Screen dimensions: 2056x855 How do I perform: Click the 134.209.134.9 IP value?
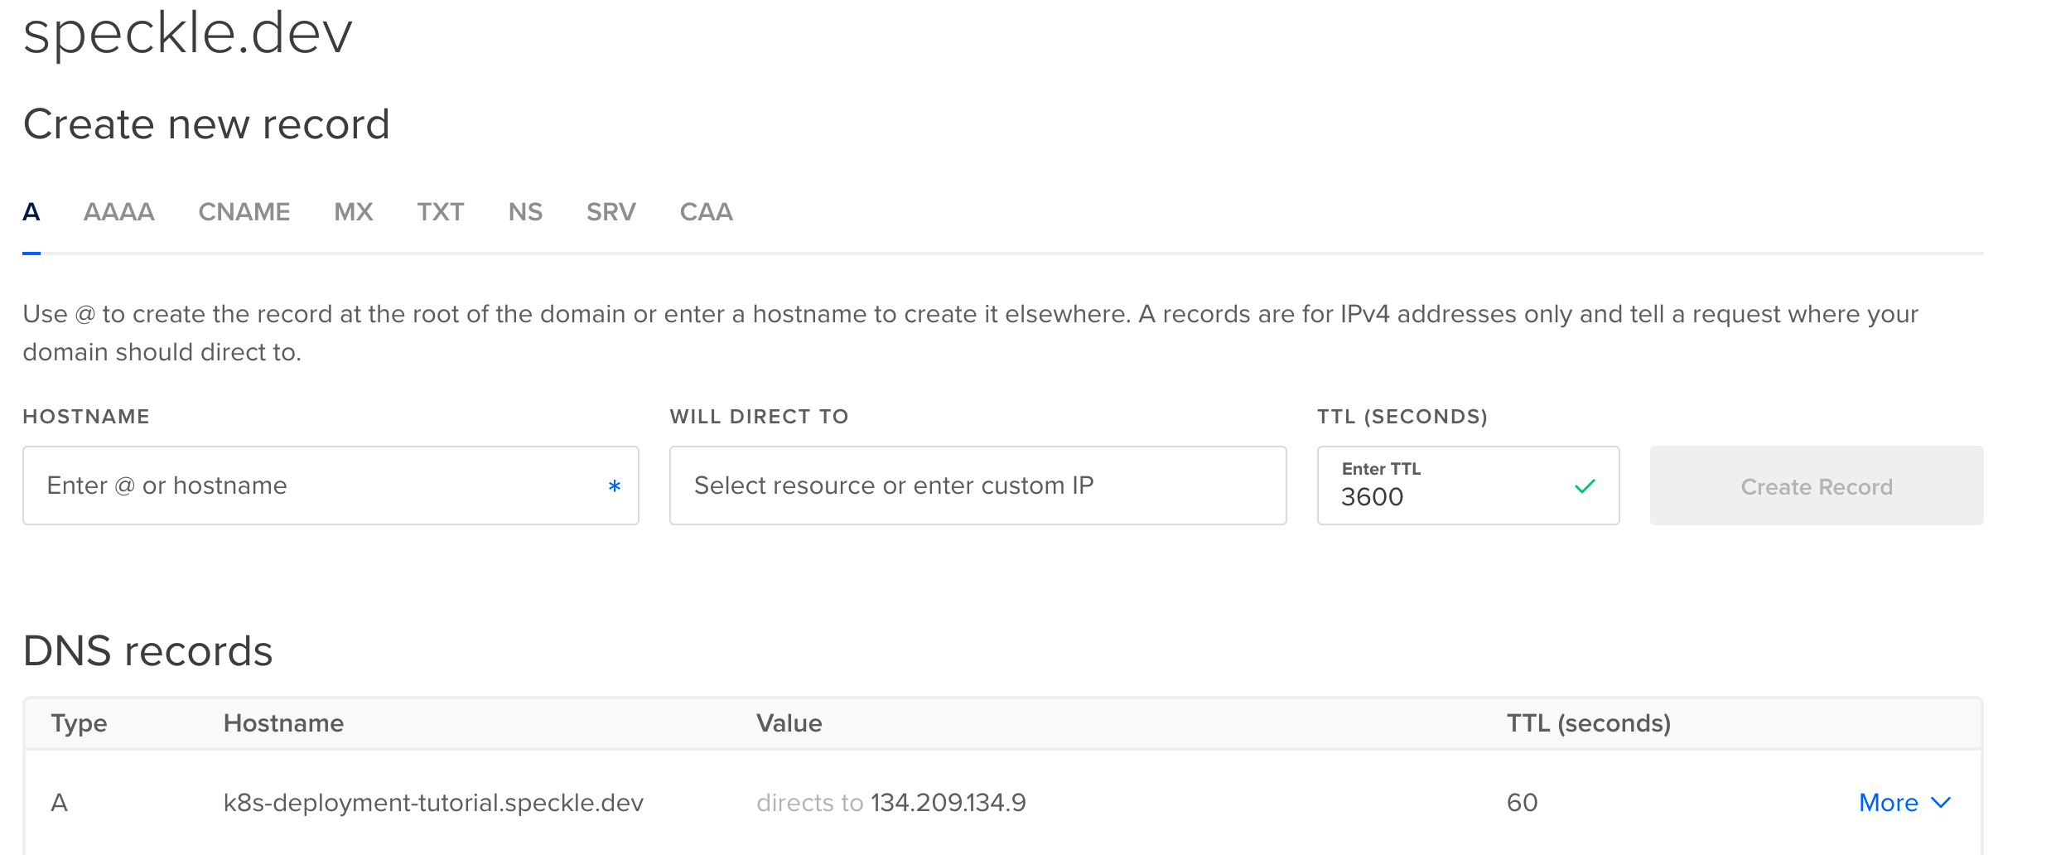948,802
